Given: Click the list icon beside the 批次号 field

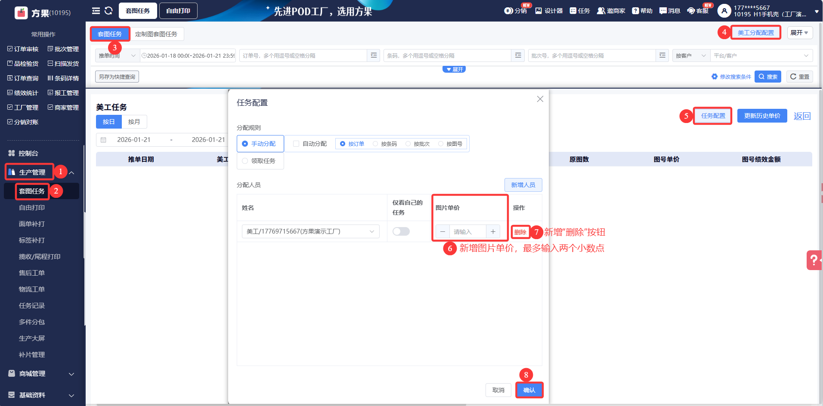Looking at the screenshot, I should [662, 55].
